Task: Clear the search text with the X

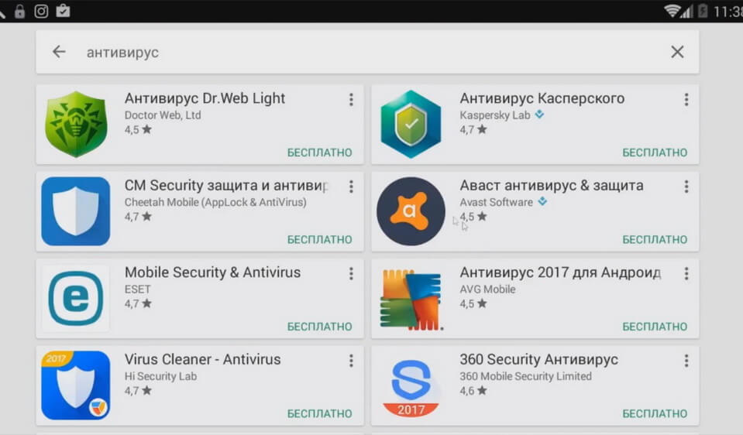Action: [x=677, y=52]
